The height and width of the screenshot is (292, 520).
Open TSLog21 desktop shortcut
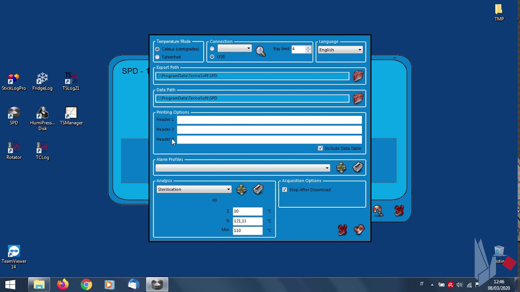pyautogui.click(x=71, y=82)
